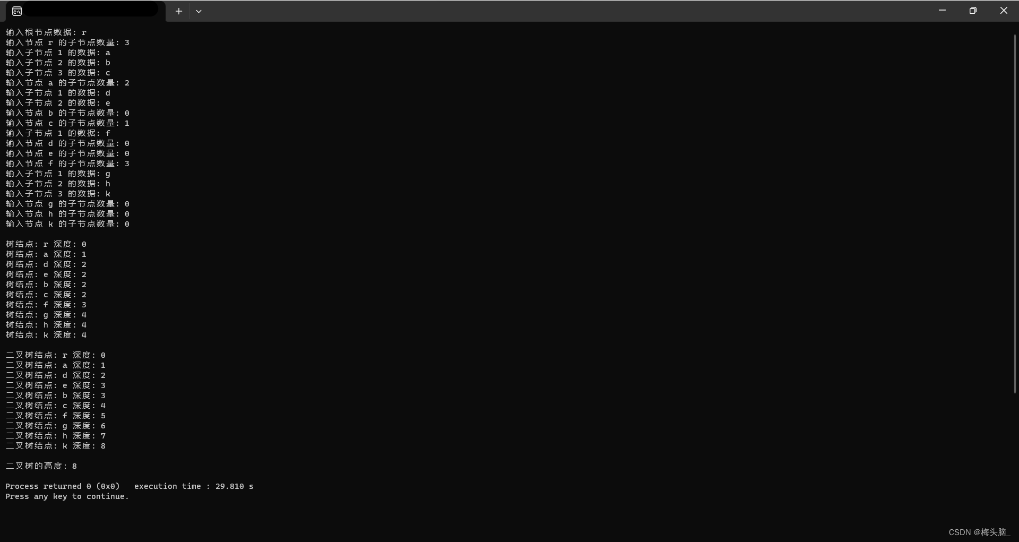The image size is (1019, 542).
Task: Open a new terminal tab with plus
Action: pos(179,11)
